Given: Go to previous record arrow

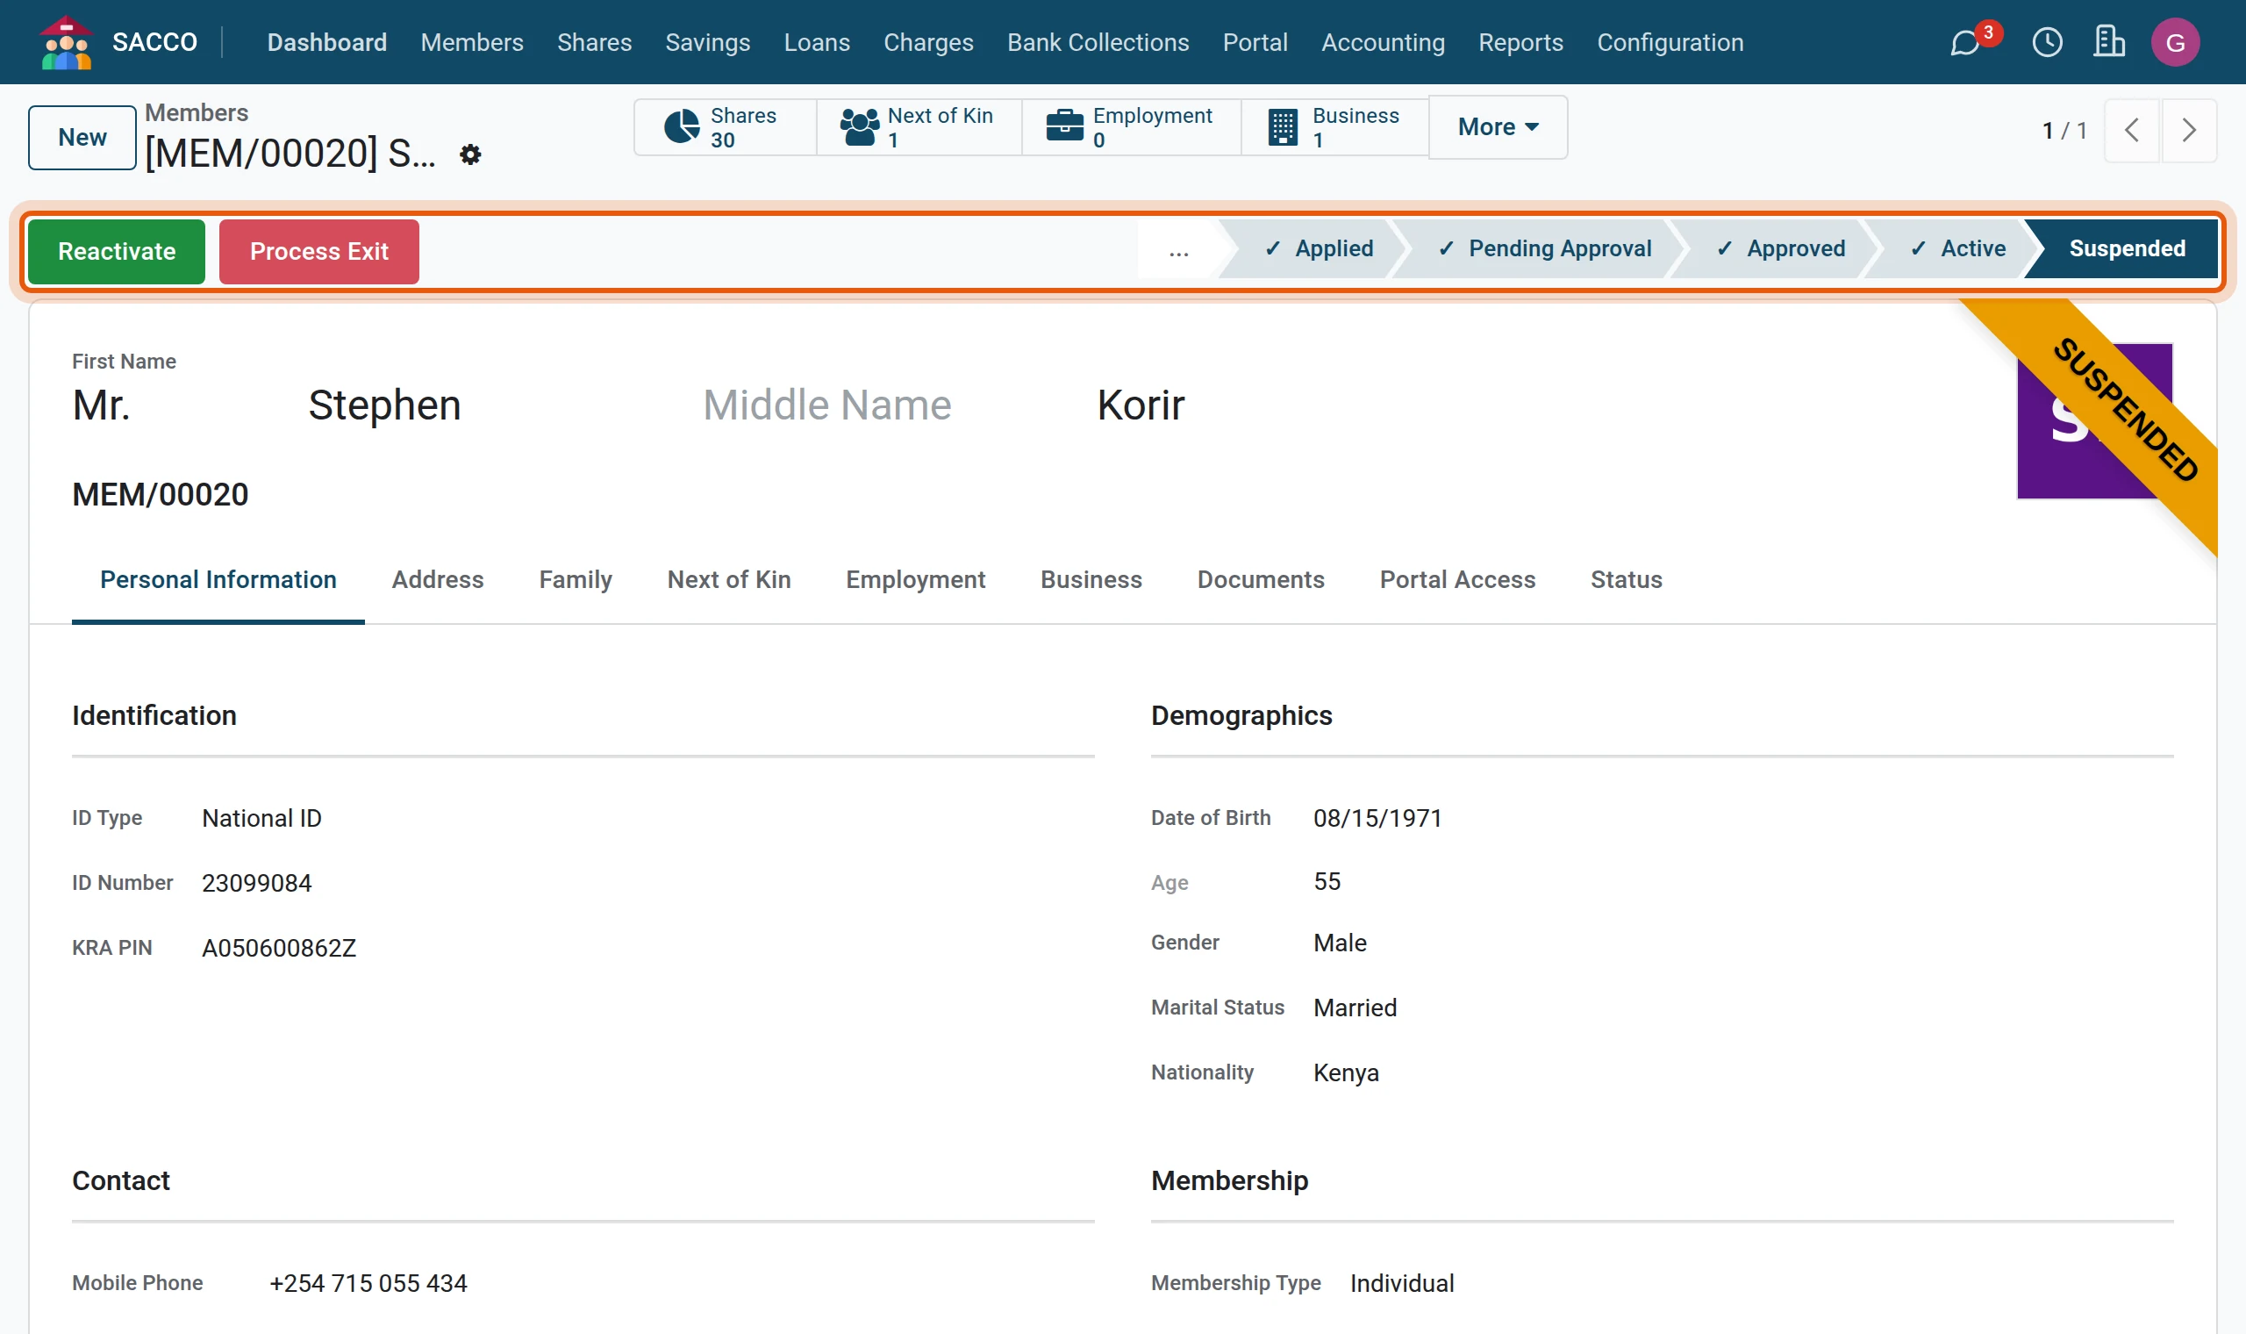Looking at the screenshot, I should coord(2131,131).
